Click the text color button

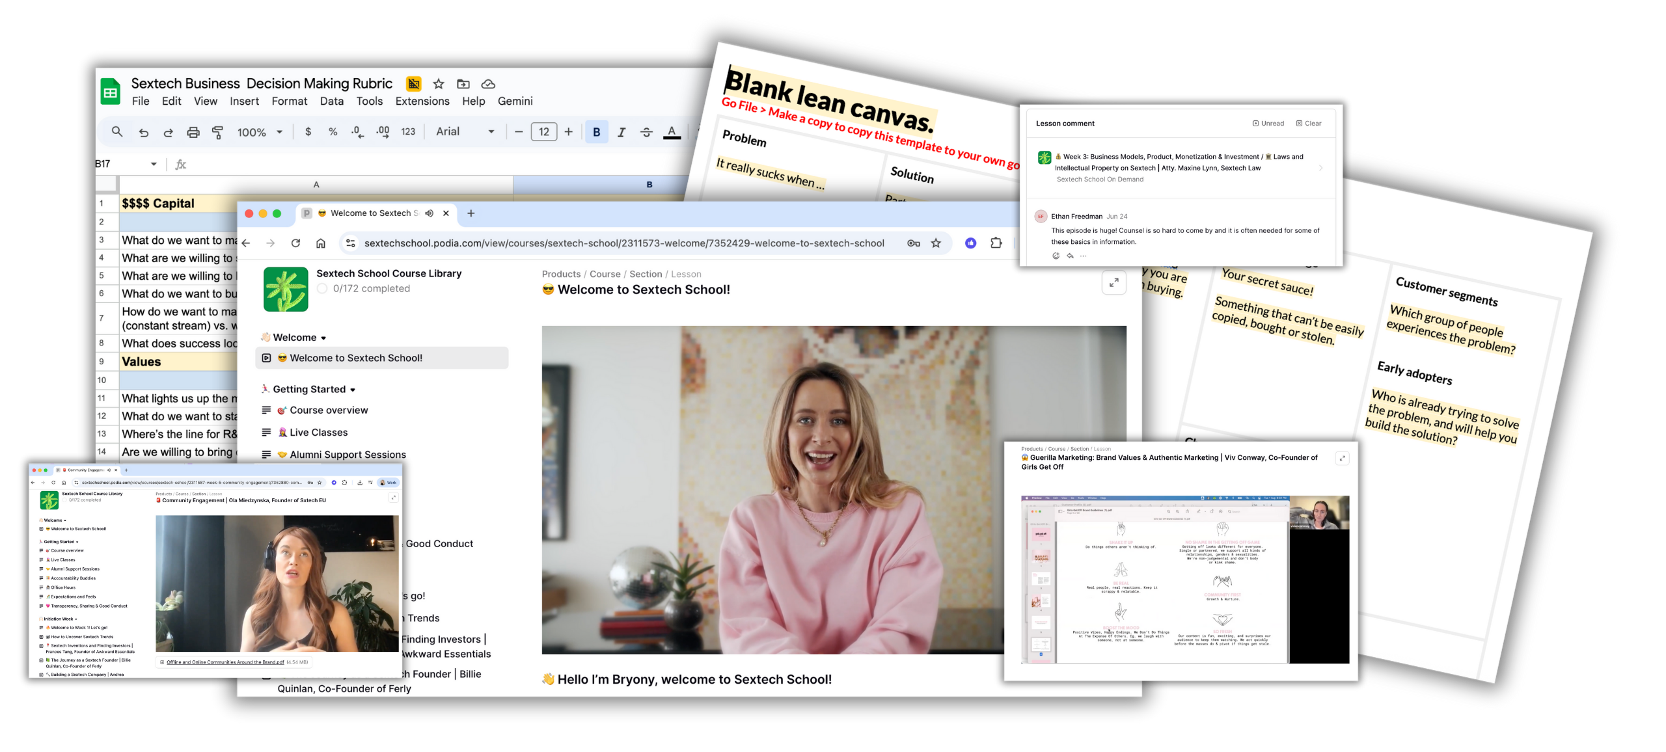(x=672, y=132)
